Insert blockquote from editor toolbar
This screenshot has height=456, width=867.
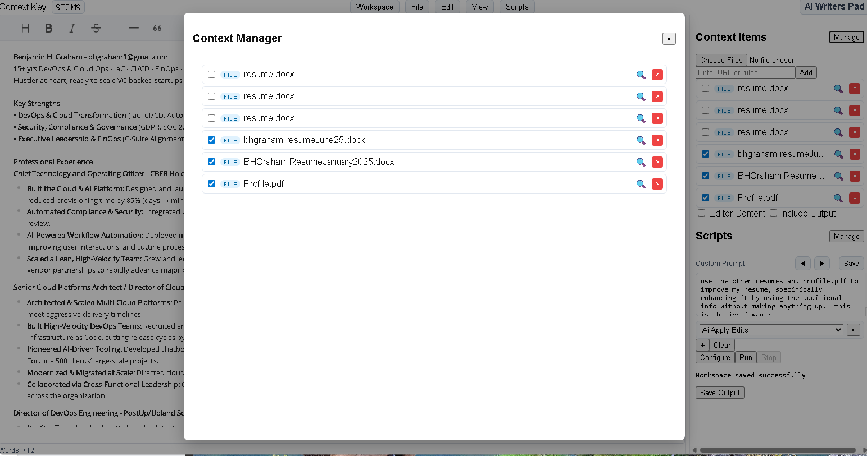coord(157,28)
